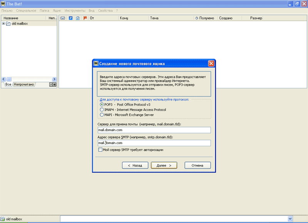Viewport: 308px width, 223px height.
Task: Sort by attachment column icon
Action: click(78, 18)
